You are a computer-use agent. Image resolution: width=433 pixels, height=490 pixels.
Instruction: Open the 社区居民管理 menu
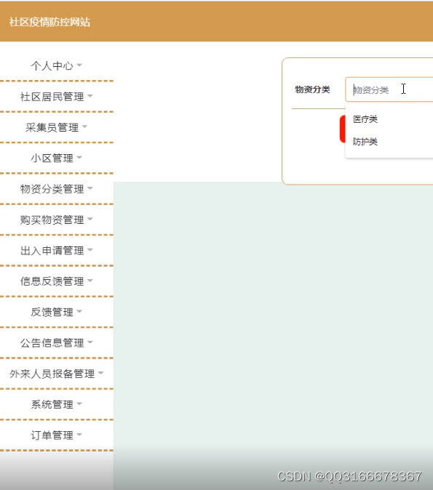[56, 97]
